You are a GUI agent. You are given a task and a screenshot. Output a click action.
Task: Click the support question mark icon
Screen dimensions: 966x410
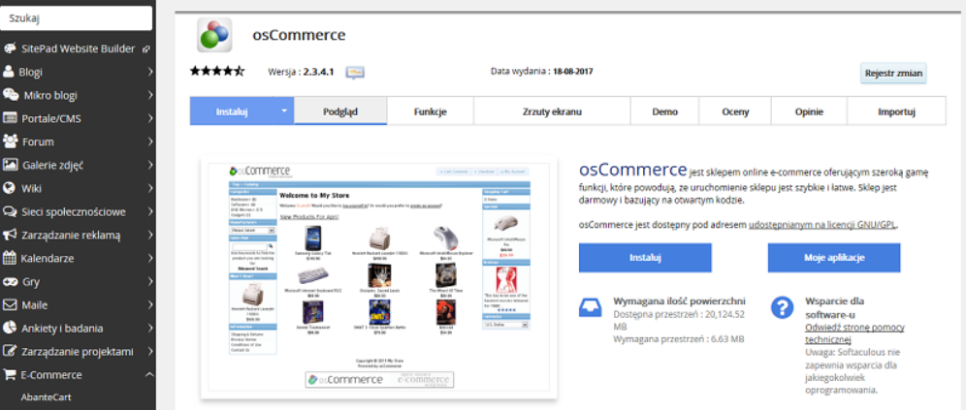(x=782, y=307)
